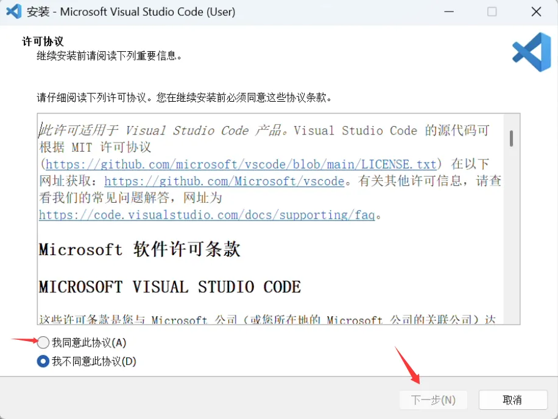This screenshot has height=419, width=558.
Task: Click the "许可协议" page title
Action: (x=43, y=41)
